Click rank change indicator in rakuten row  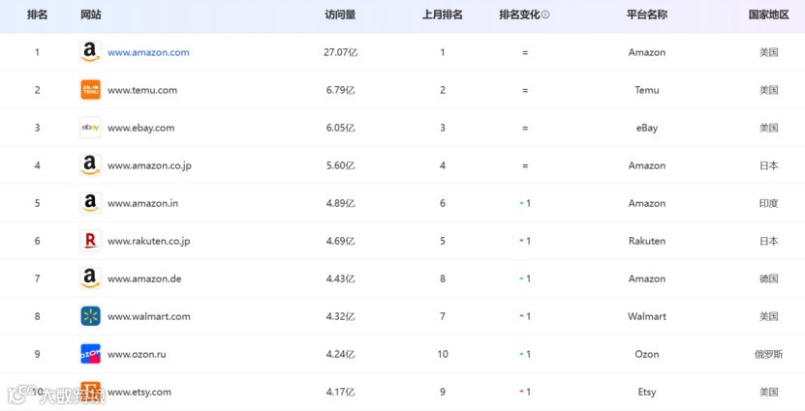pos(525,241)
